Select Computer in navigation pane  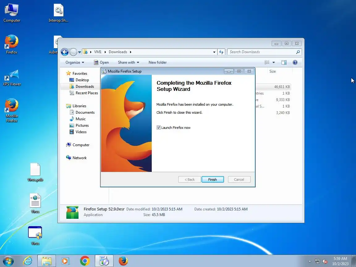pyautogui.click(x=81, y=145)
